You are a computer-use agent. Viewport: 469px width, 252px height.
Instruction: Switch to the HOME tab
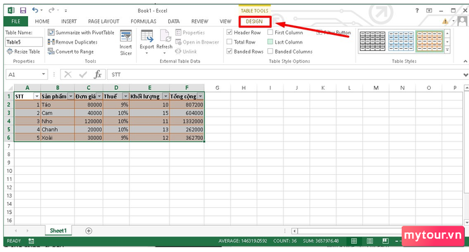click(x=42, y=21)
